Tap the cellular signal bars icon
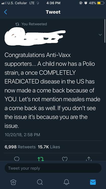The image size is (106, 189). click(x=4, y=3)
